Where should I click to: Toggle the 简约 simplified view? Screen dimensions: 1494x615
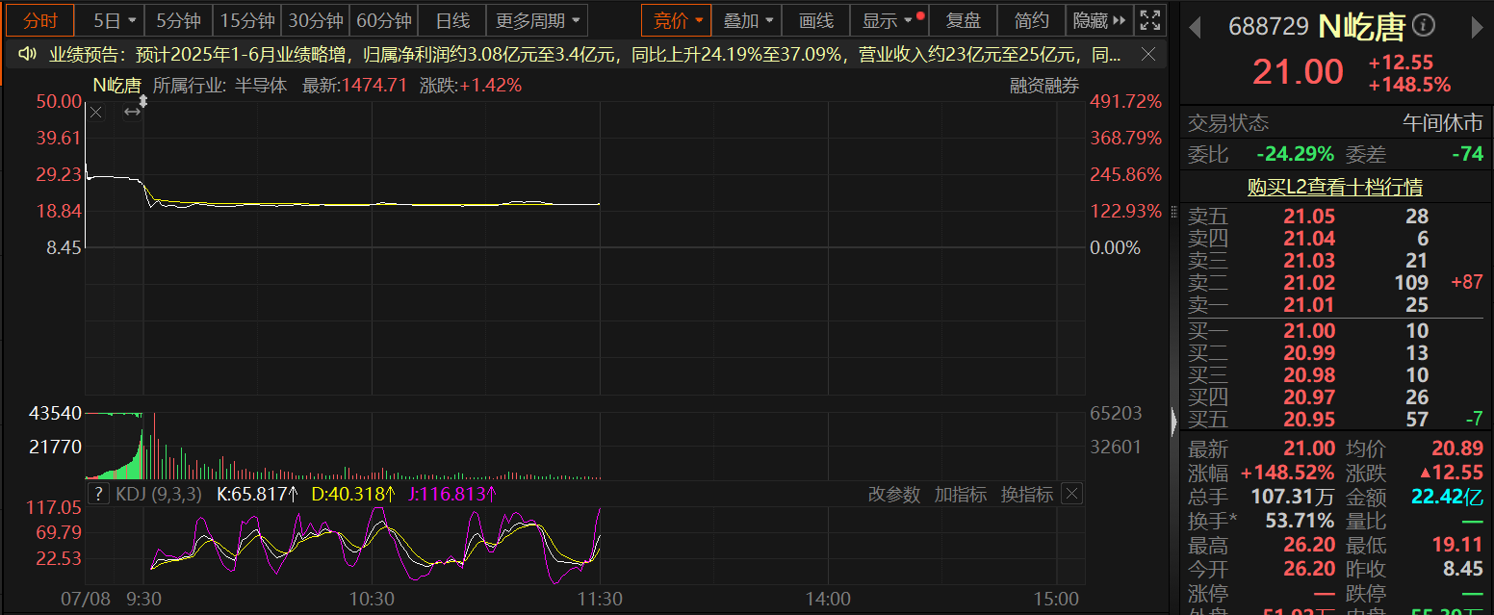coord(1031,20)
